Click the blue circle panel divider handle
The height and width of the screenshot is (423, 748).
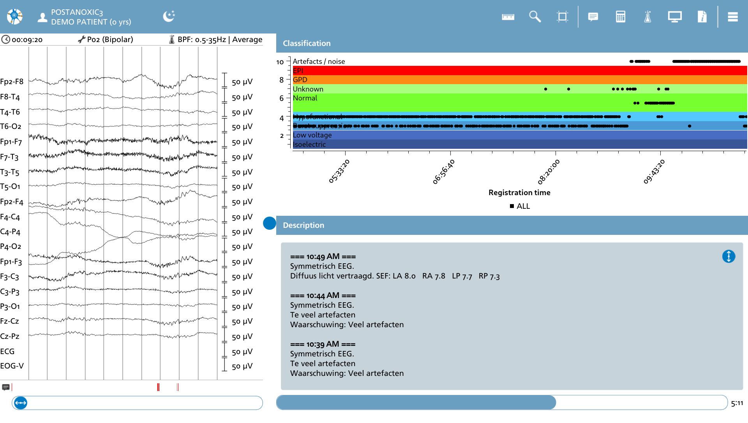pos(270,223)
